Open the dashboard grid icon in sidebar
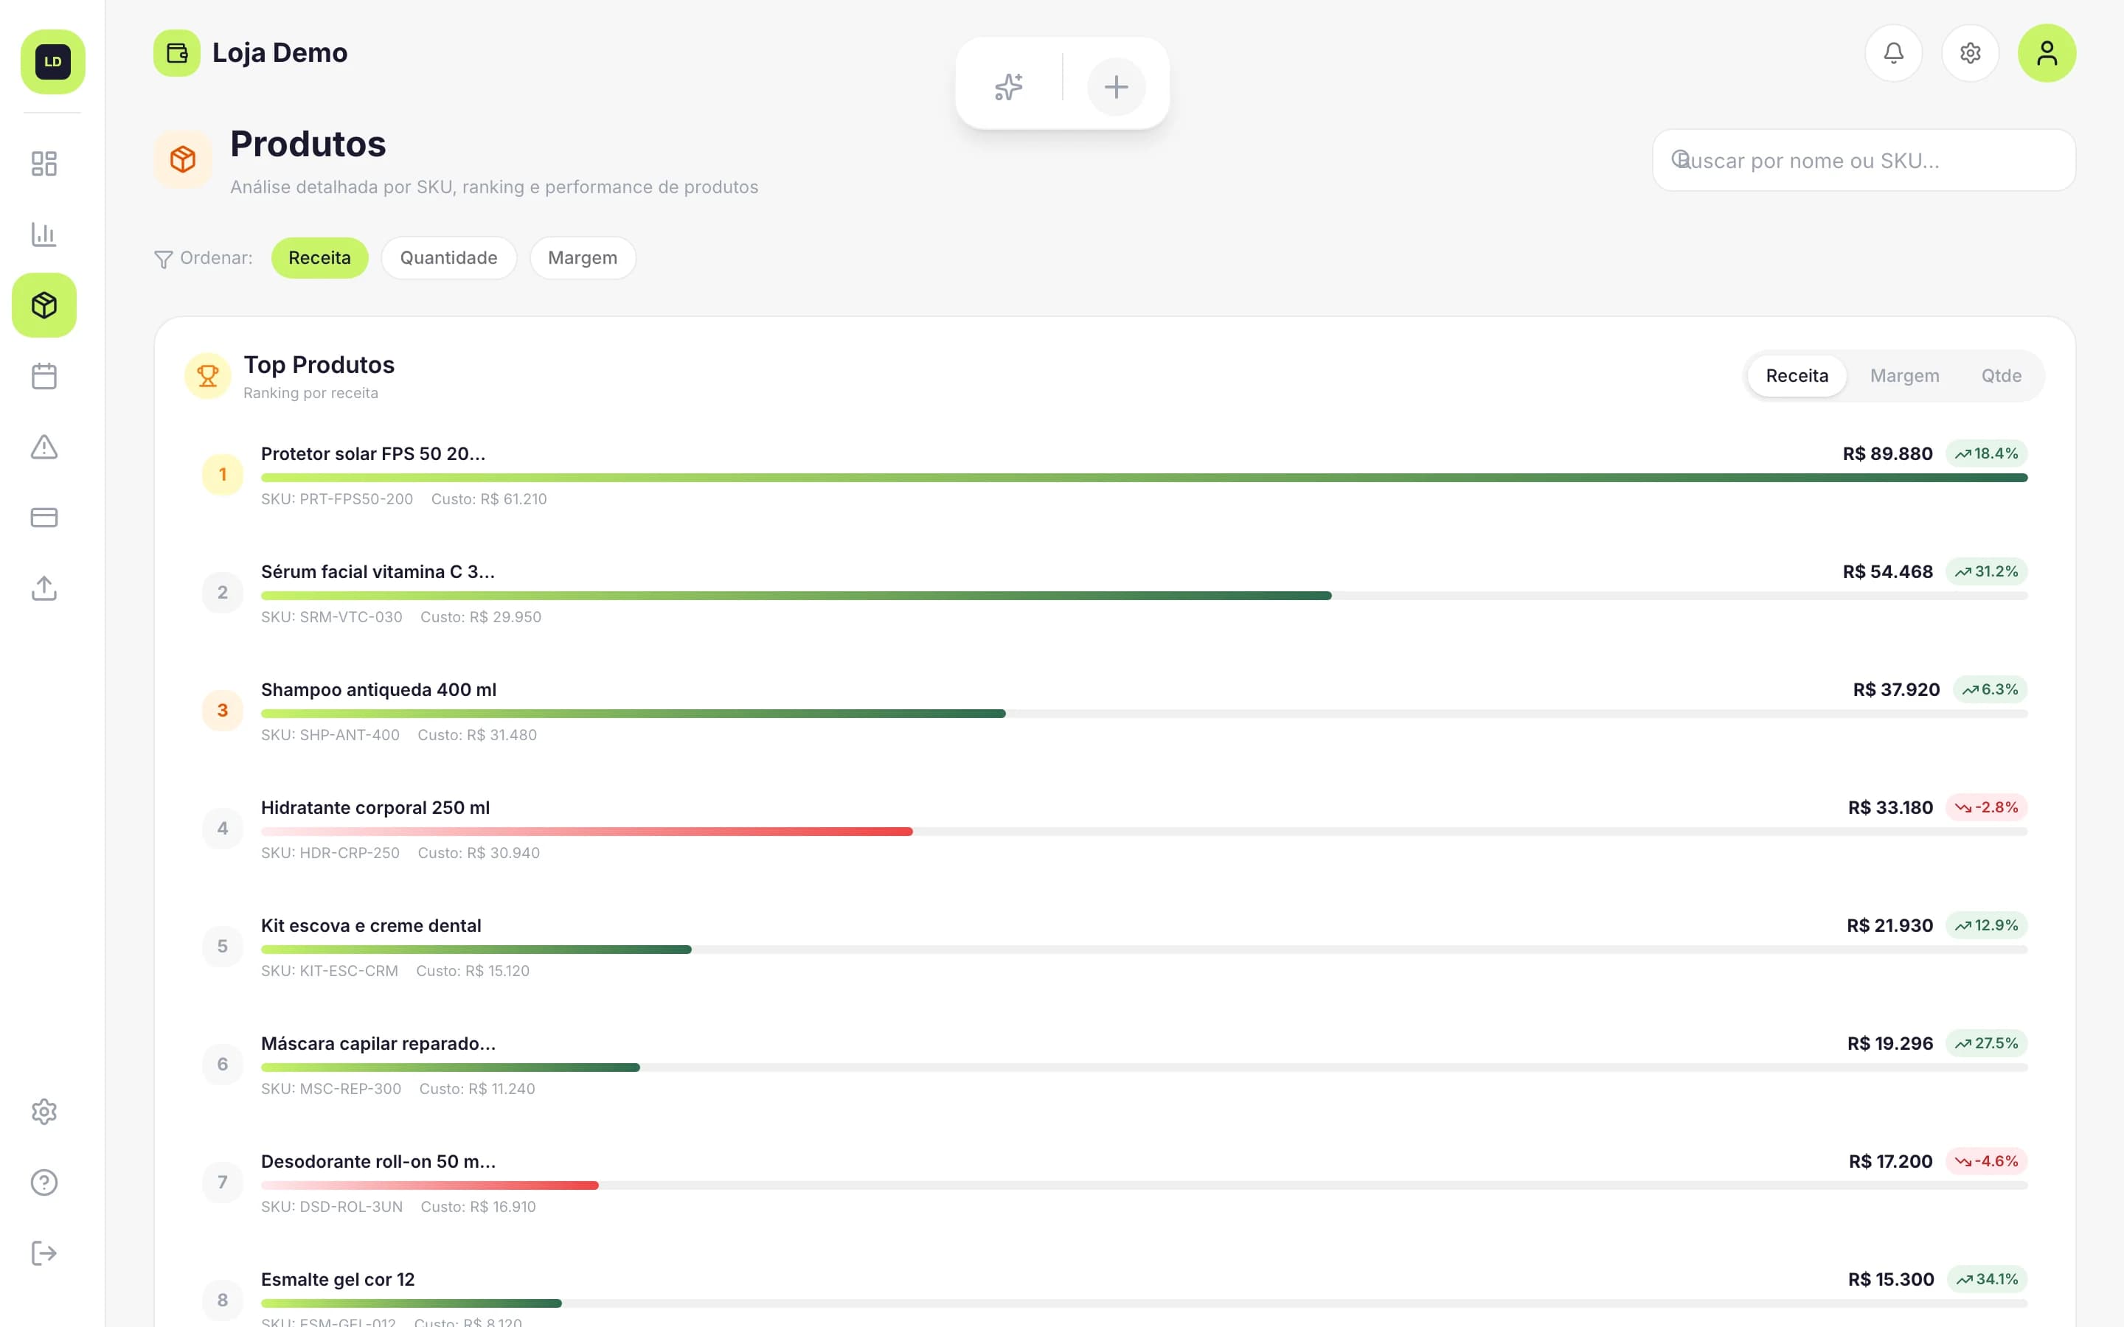The height and width of the screenshot is (1327, 2124). point(44,164)
